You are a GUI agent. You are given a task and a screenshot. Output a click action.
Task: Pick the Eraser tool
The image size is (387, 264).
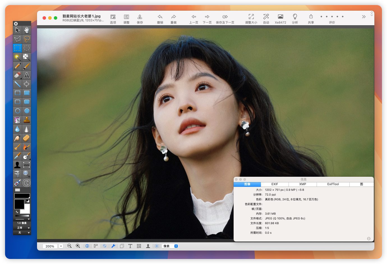(x=17, y=75)
